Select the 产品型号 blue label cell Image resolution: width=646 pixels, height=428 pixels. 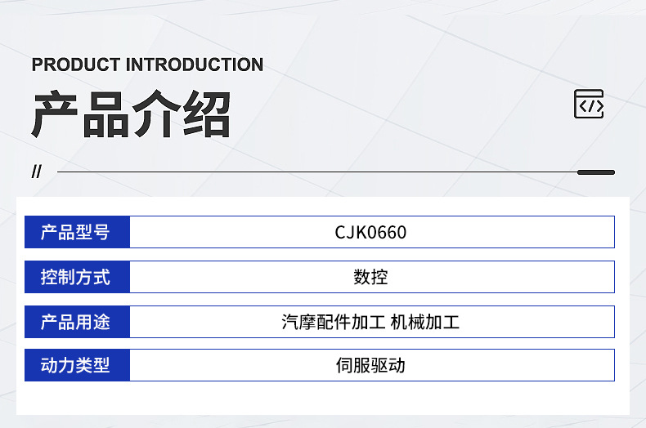(x=77, y=232)
